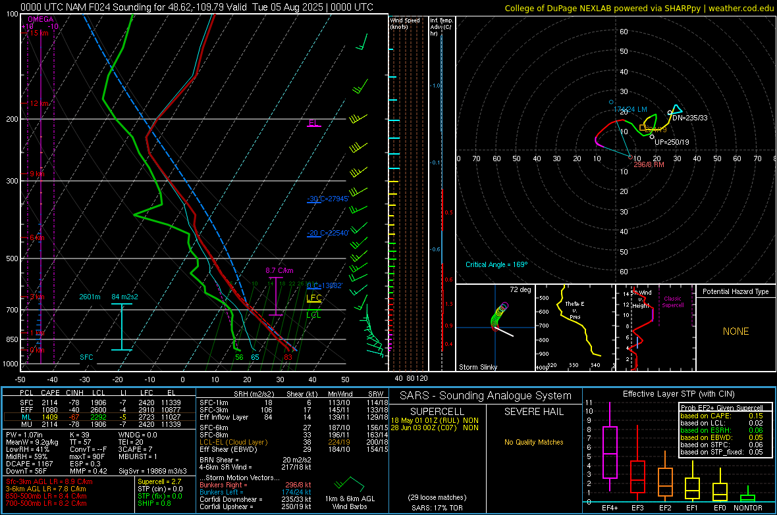Select the EFF parcel row in table

99,410
